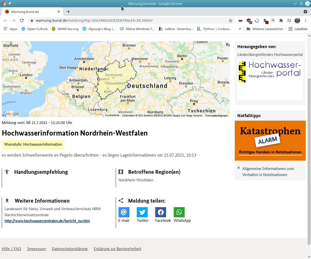The height and width of the screenshot is (259, 311).
Task: Click the Katastrophen Alarm banner image
Action: (x=270, y=141)
